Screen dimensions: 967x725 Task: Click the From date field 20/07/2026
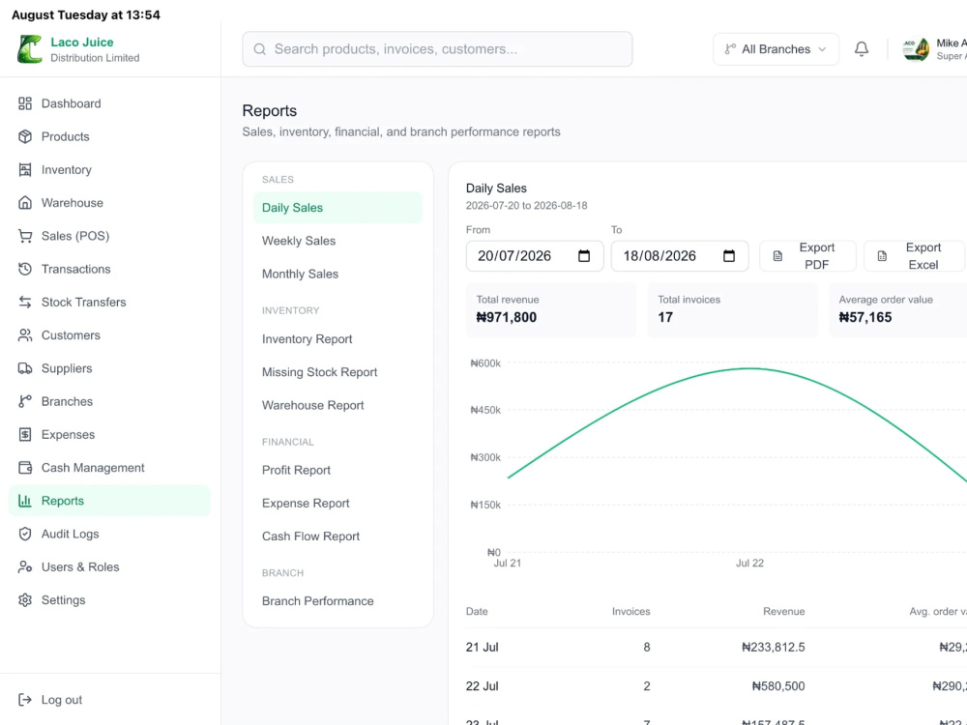(535, 256)
